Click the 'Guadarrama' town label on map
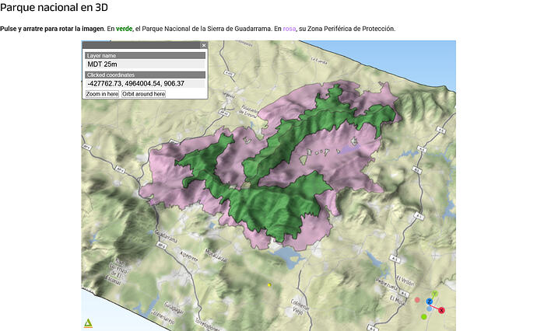Image resolution: width=537 pixels, height=331 pixels. (x=166, y=236)
